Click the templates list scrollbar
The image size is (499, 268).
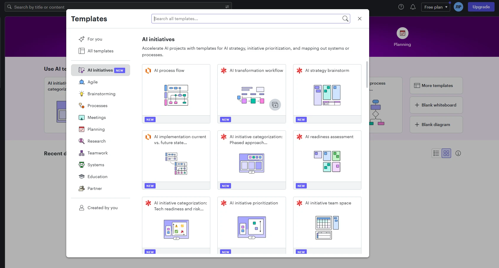point(367,75)
